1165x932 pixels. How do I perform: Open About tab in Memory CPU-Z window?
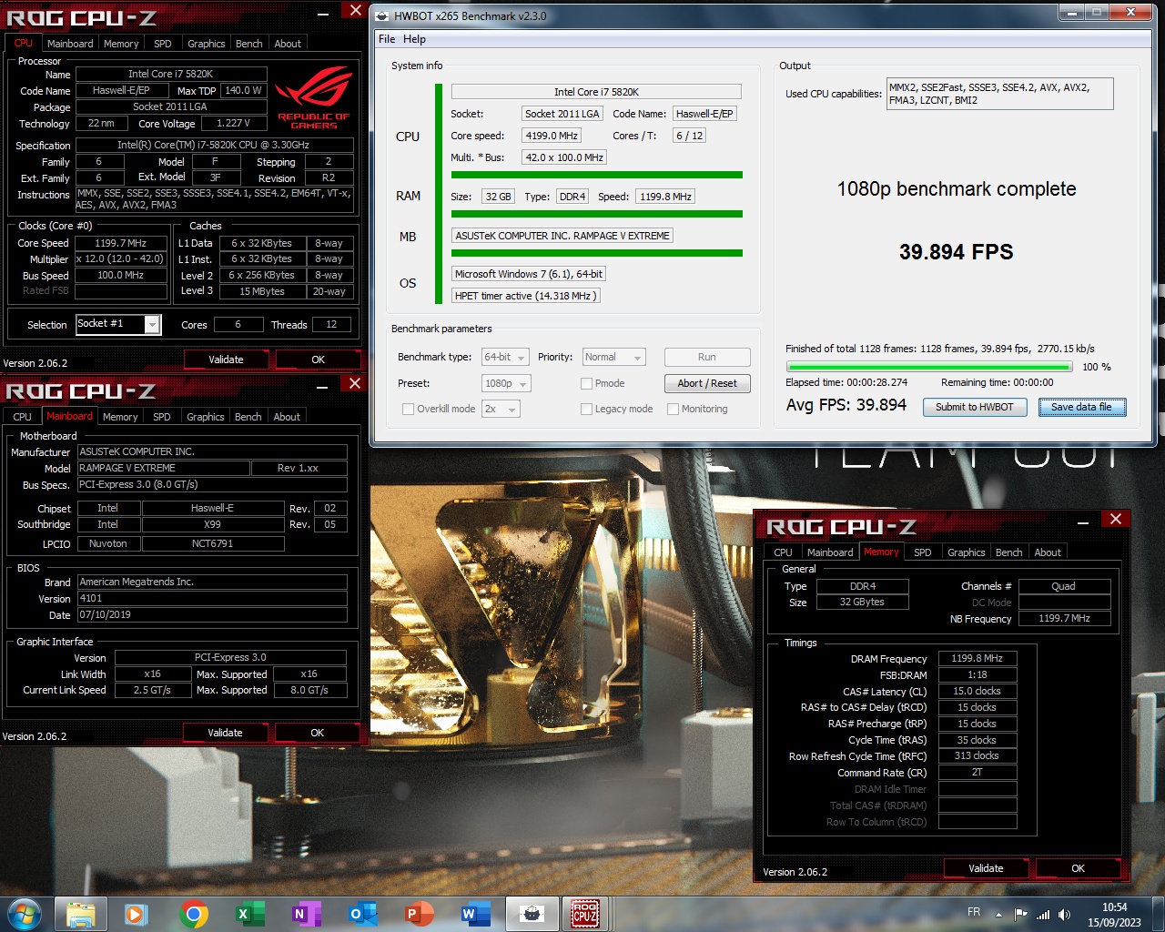click(x=1048, y=552)
